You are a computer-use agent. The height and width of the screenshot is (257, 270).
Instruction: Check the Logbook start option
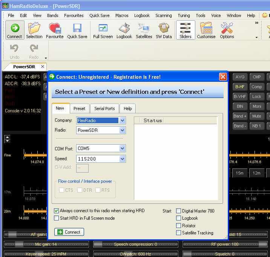click(x=179, y=218)
